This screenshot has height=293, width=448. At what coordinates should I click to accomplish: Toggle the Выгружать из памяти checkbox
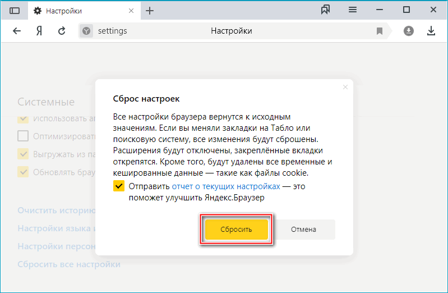click(x=23, y=154)
